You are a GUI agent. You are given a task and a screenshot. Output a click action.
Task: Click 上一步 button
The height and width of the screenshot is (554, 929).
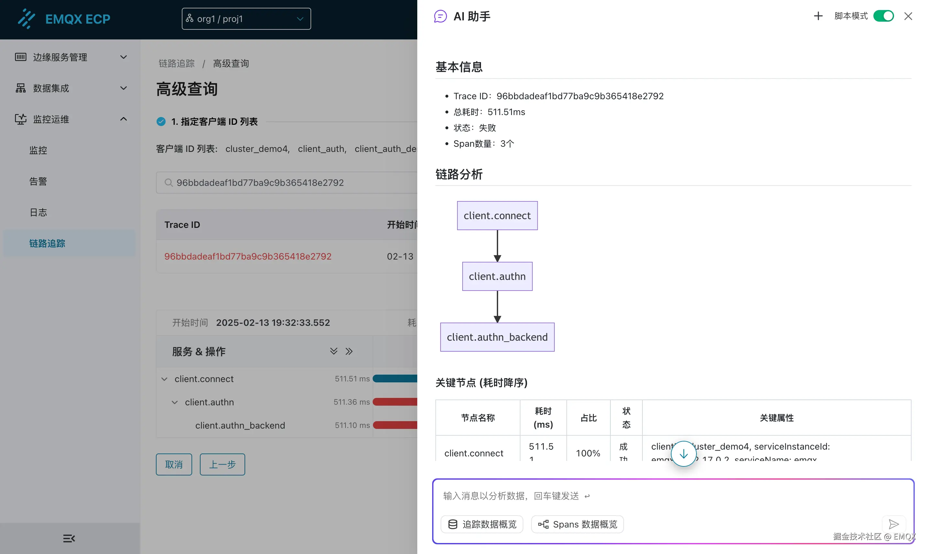[222, 464]
